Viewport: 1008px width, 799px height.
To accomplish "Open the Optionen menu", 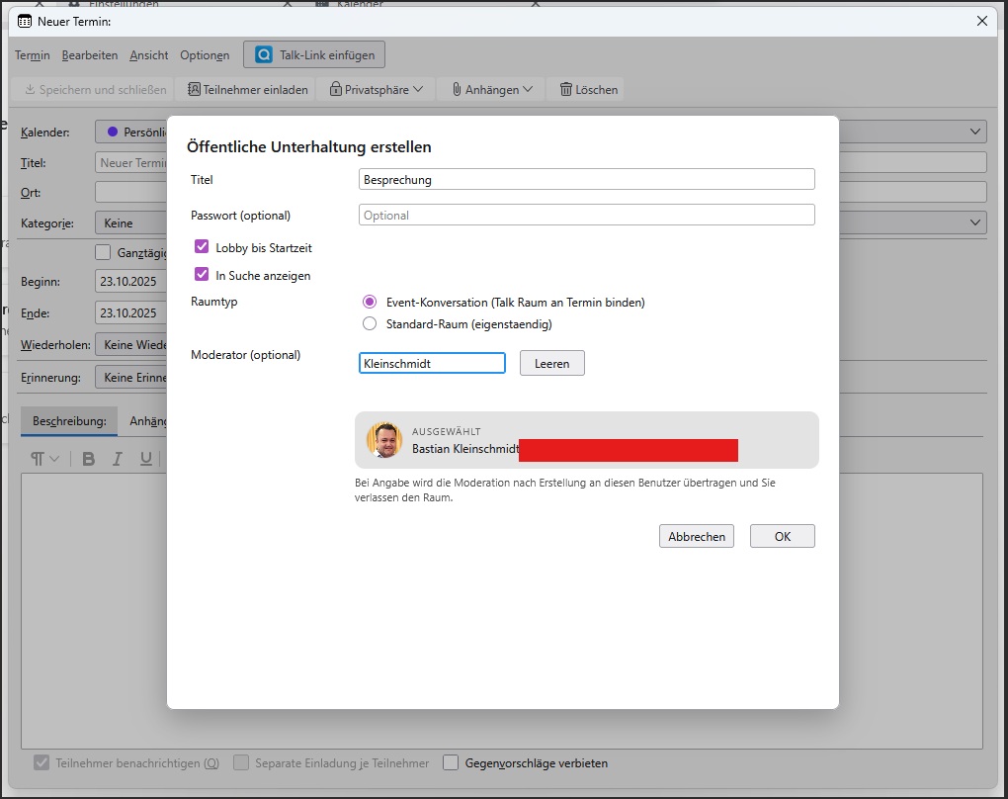I will [x=205, y=55].
